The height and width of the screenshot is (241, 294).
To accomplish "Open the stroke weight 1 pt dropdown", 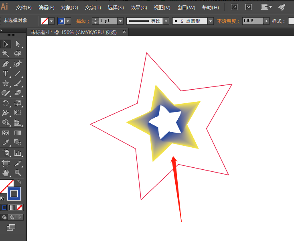I will [x=120, y=21].
